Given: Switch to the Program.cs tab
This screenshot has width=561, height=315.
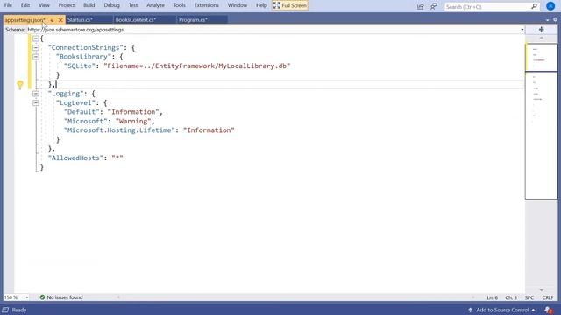Looking at the screenshot, I should coord(202,19).
